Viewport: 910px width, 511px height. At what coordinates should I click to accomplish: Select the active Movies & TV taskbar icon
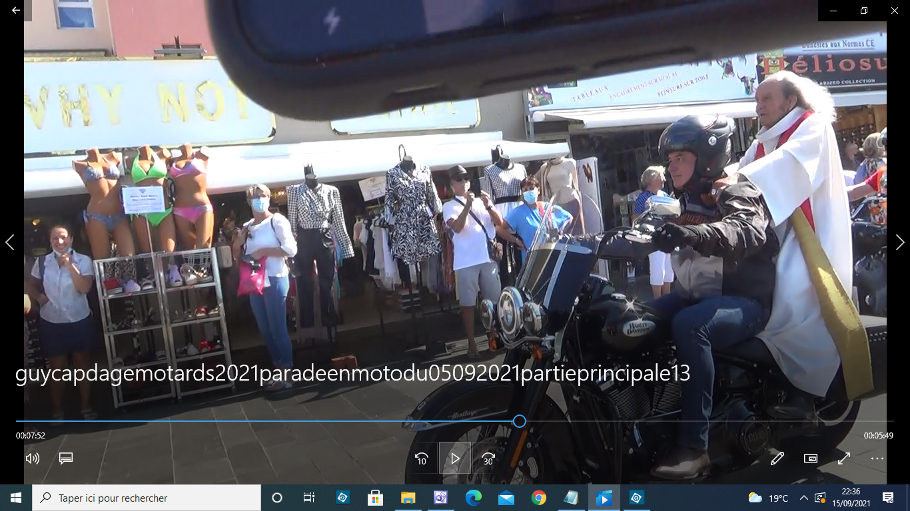click(x=604, y=498)
